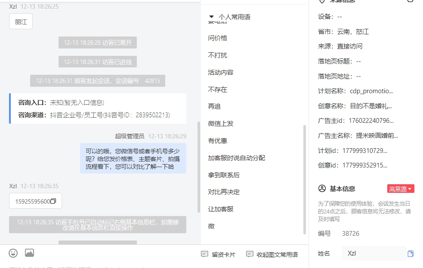Viewport: 423px width, 268px height.
Task: Click the 会话编号 42815 system notice
Action: [x=98, y=81]
